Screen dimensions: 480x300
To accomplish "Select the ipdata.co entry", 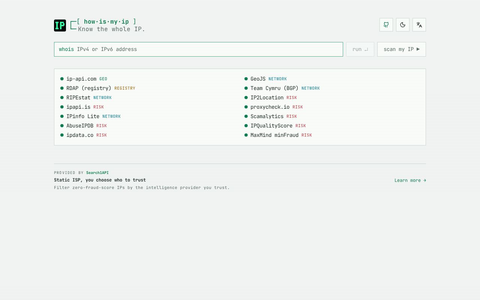I will point(84,135).
